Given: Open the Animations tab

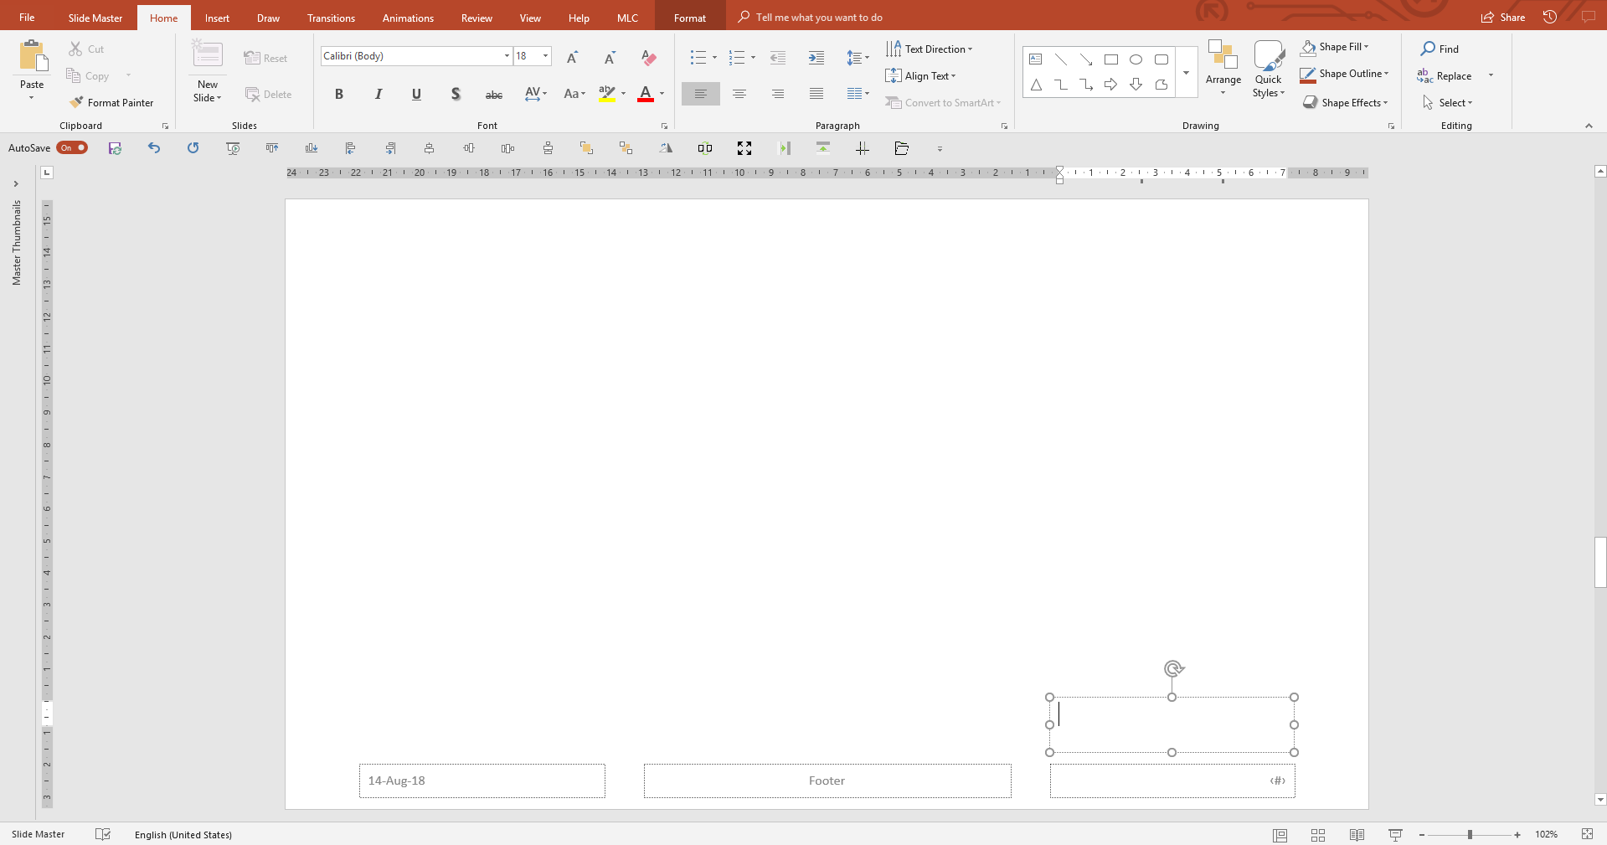Looking at the screenshot, I should pos(408,18).
